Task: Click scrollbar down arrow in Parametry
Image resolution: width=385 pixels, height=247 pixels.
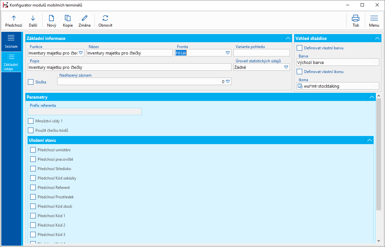Action: pos(379,241)
